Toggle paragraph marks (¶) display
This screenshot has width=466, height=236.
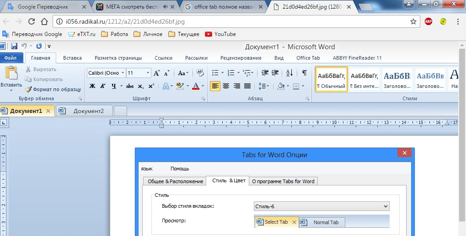304,73
